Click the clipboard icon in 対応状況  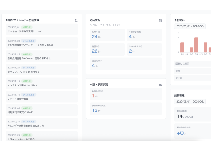pyautogui.click(x=160, y=20)
